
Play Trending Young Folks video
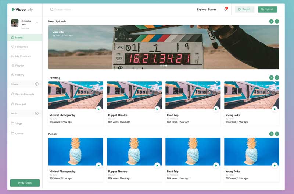[275, 109]
